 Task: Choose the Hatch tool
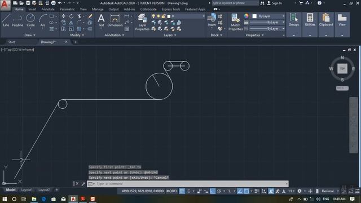click(x=51, y=29)
